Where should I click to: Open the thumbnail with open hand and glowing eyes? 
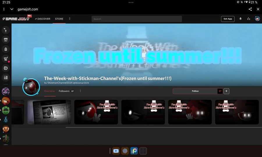[x=190, y=112]
